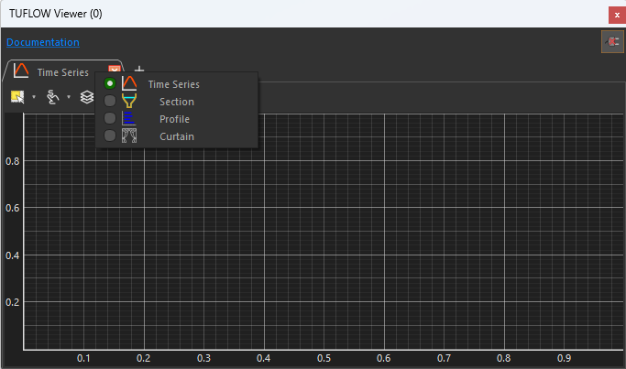Close the Time Series tab
626x369 pixels.
point(114,71)
